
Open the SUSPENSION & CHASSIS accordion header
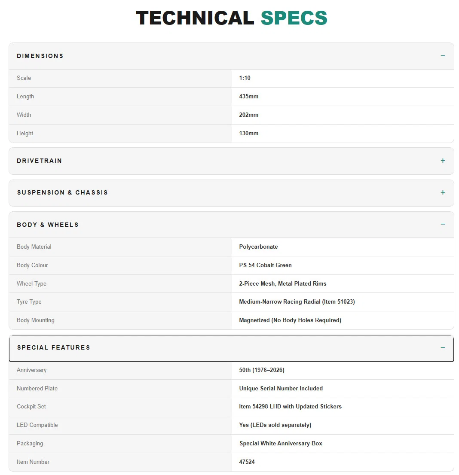231,193
